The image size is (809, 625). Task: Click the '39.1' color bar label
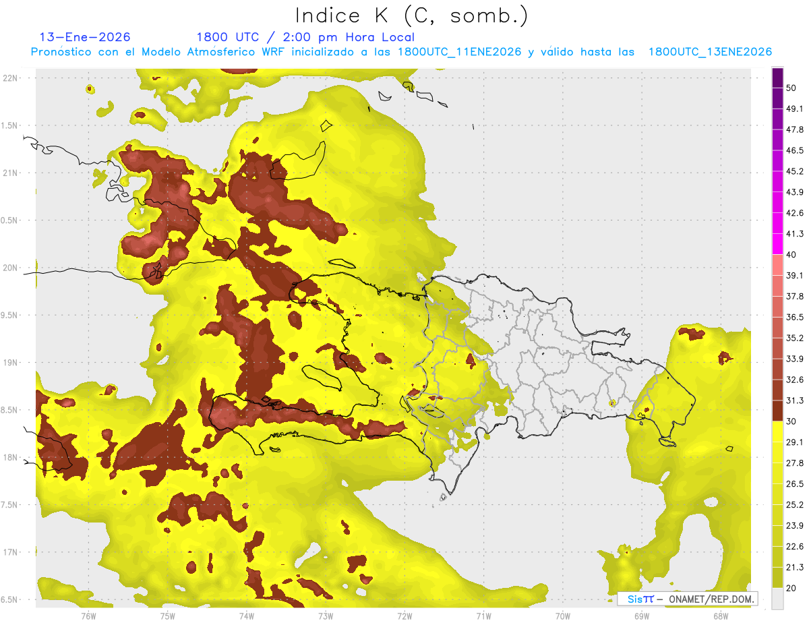[x=795, y=276]
